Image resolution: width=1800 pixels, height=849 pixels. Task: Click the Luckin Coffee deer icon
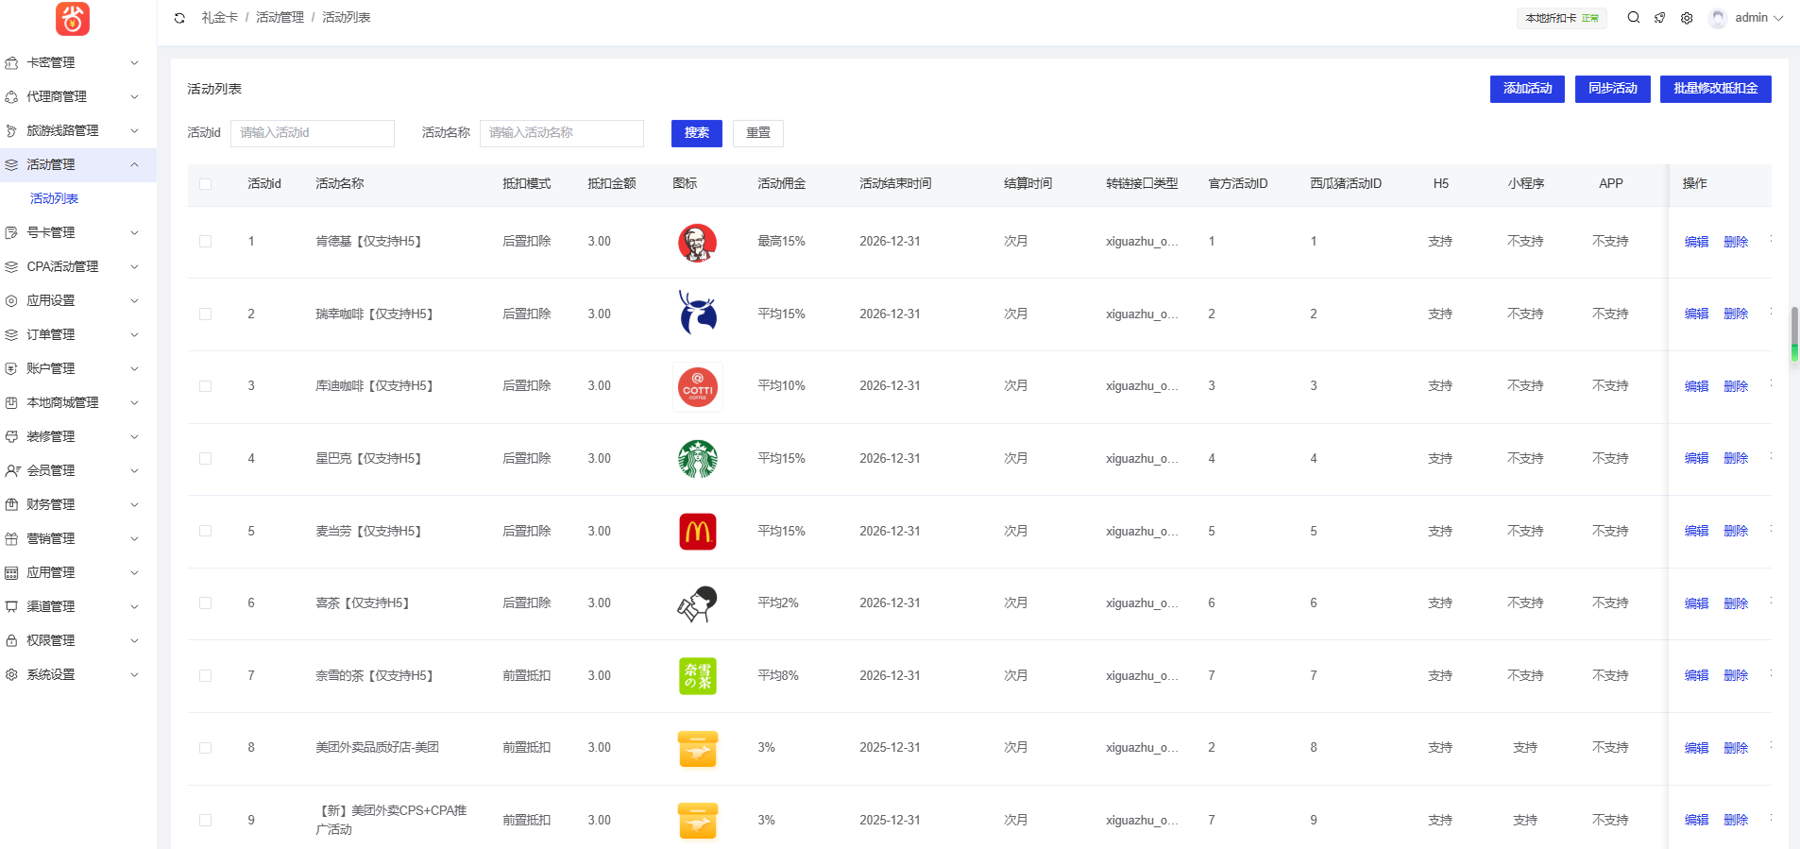point(697,314)
